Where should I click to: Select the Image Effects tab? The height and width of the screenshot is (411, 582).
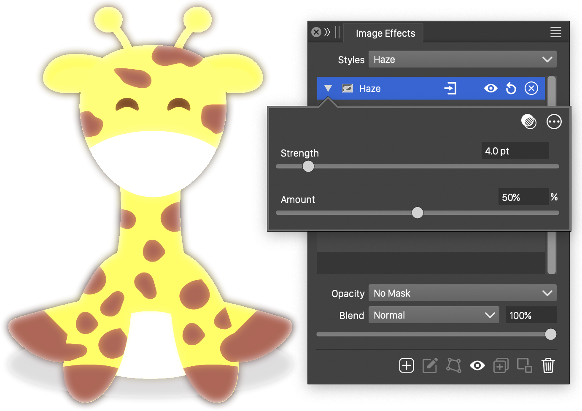tap(385, 33)
